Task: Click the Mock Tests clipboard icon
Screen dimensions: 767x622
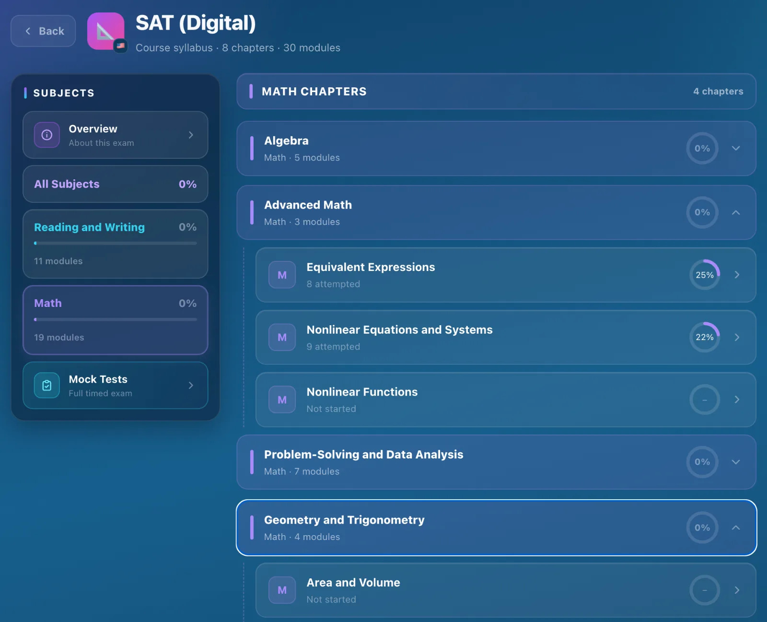Action: [x=47, y=386]
